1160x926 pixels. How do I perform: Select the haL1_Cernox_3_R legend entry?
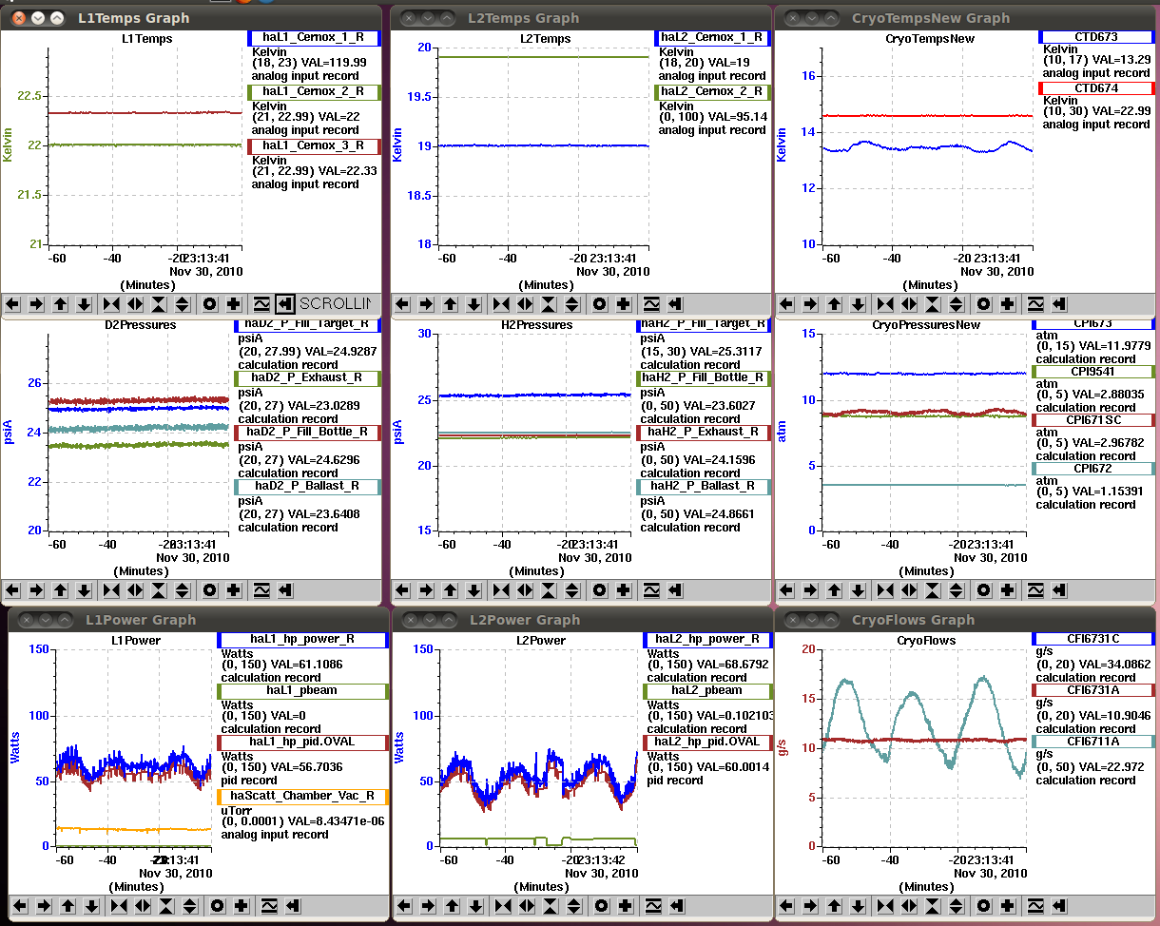pyautogui.click(x=314, y=146)
